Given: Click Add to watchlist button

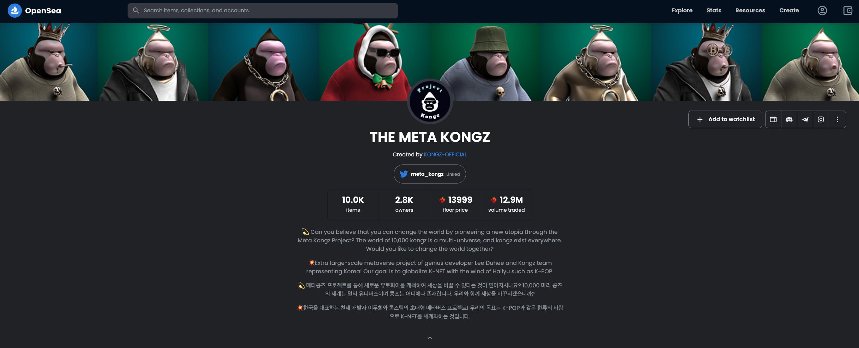Looking at the screenshot, I should coord(725,119).
